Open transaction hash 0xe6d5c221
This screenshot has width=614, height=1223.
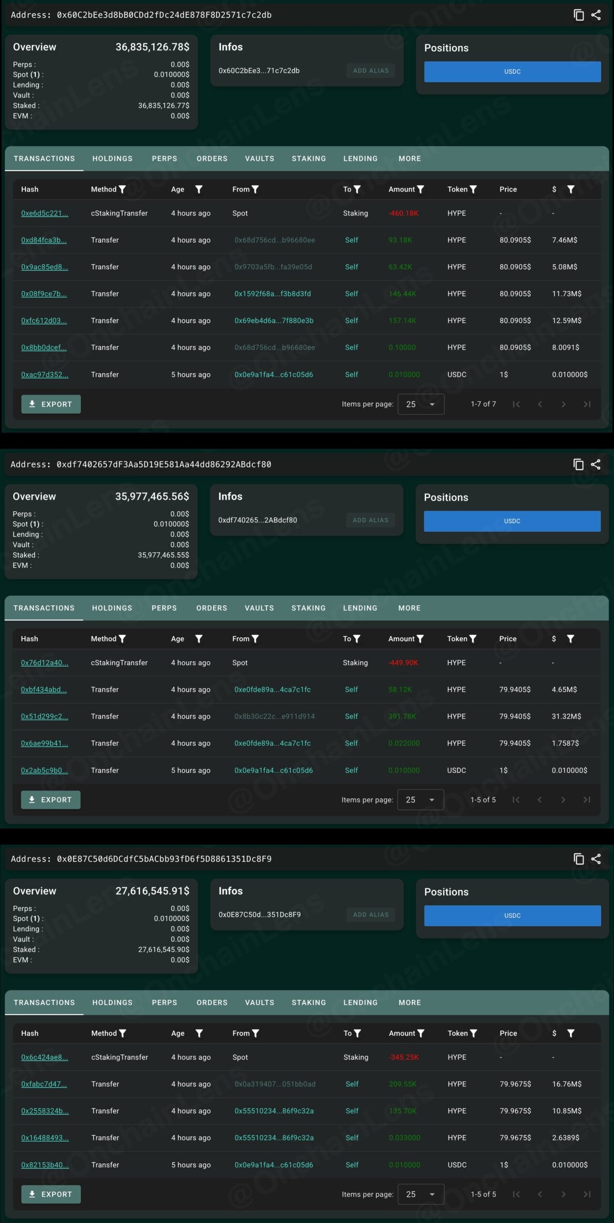click(44, 213)
